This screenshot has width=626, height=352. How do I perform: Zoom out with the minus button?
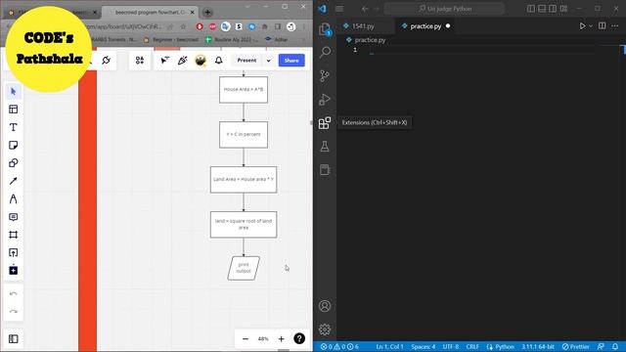click(246, 339)
